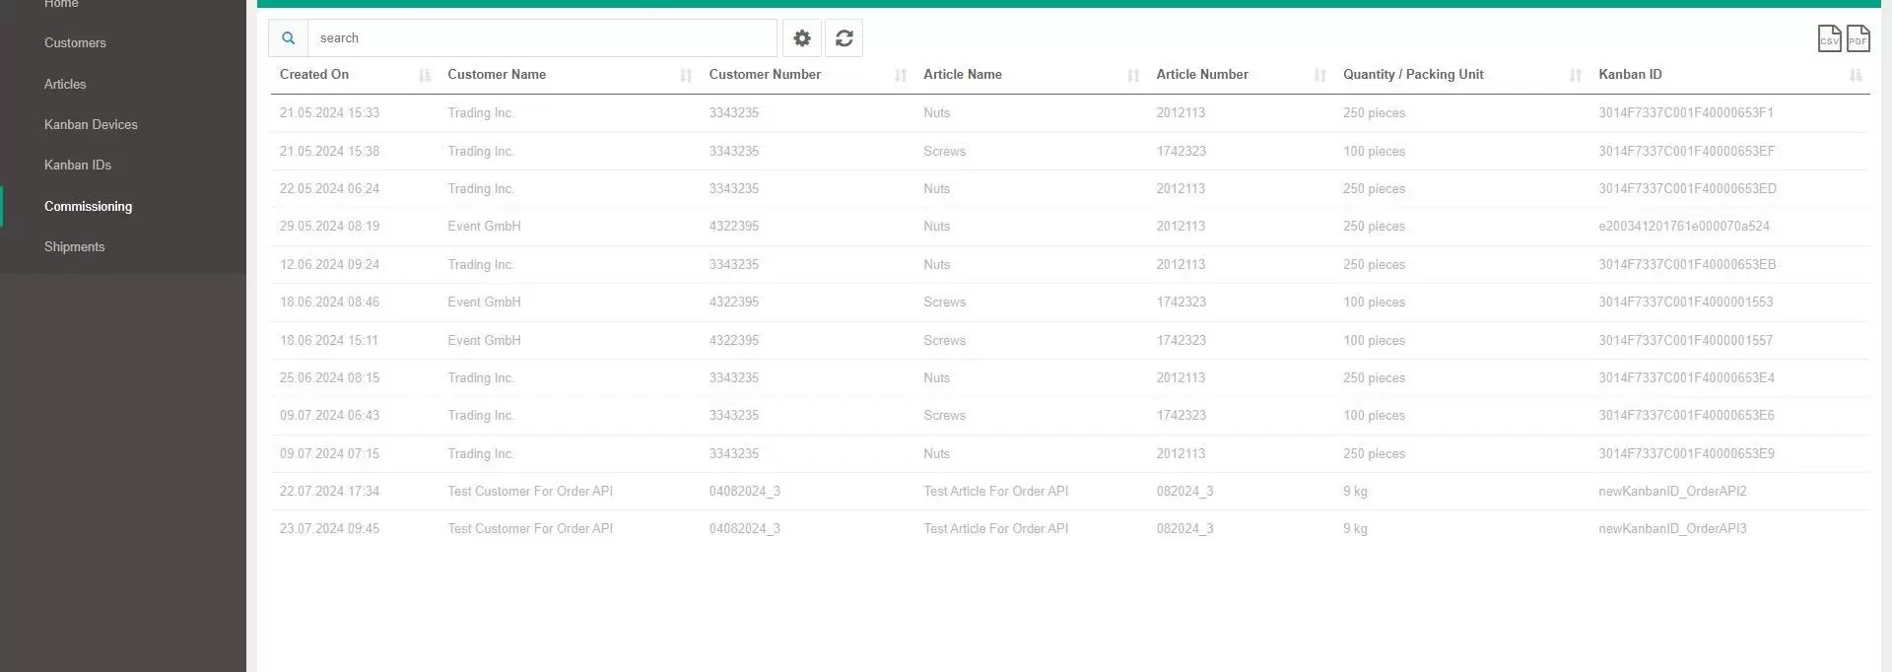
Task: Click Quantity / Packing Unit header
Action: (1413, 74)
